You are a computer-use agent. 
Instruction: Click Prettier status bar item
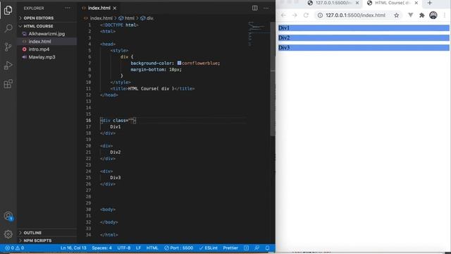(x=230, y=248)
